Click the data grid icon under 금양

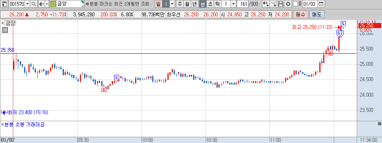[x=5, y=30]
